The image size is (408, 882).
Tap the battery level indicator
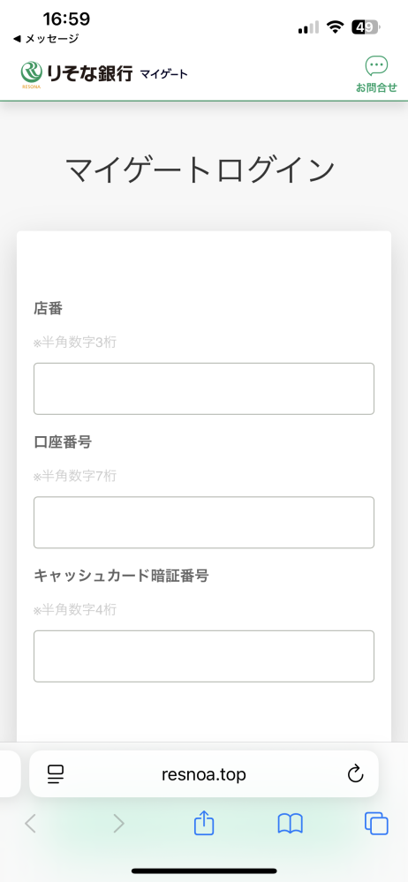pos(366,27)
